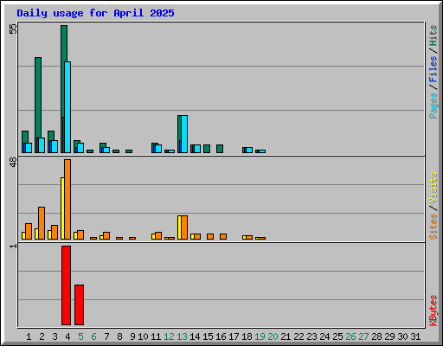
Task: Click the yellow Visits legend label
Action: 433,188
